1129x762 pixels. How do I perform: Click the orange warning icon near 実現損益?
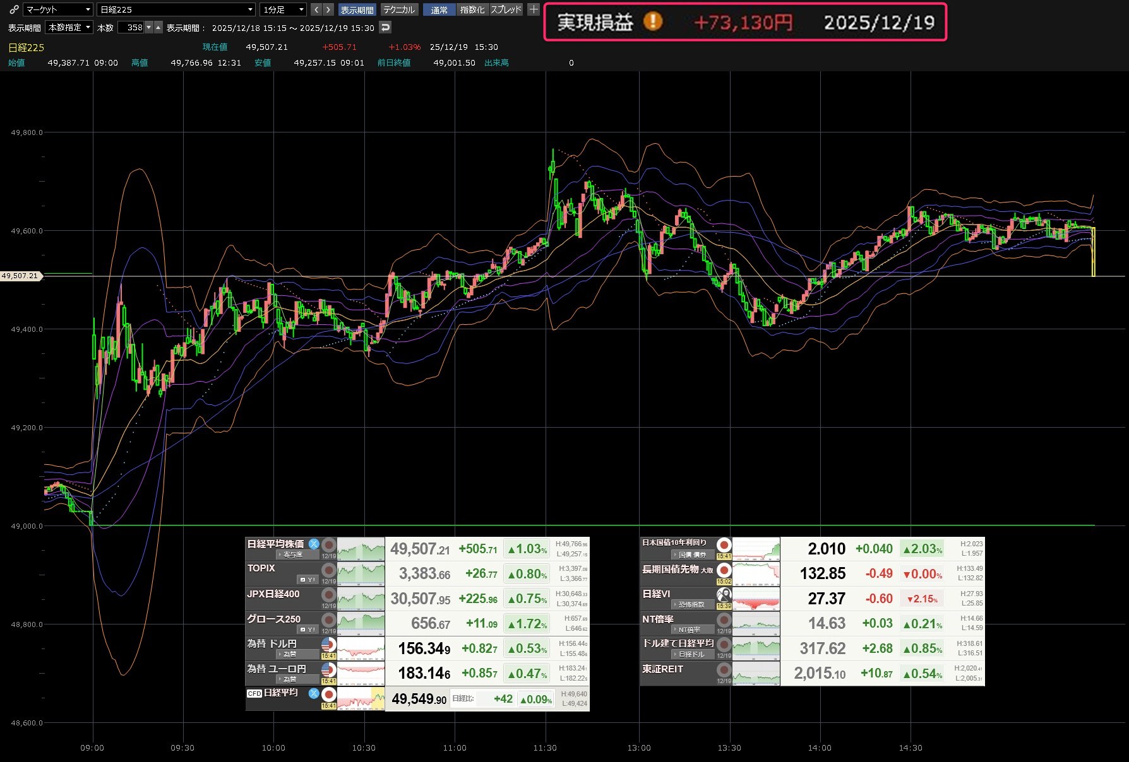(653, 22)
